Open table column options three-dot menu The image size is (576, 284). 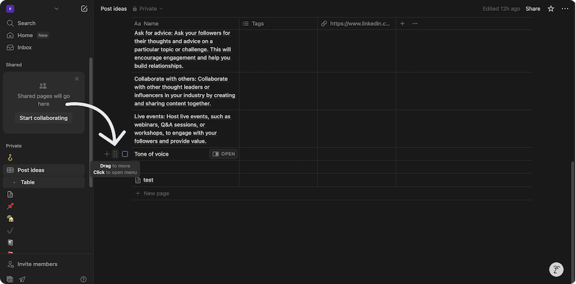point(414,24)
